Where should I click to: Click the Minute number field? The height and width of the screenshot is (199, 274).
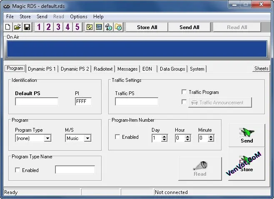point(203,138)
